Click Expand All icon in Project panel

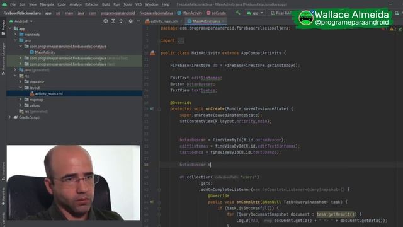click(x=113, y=21)
